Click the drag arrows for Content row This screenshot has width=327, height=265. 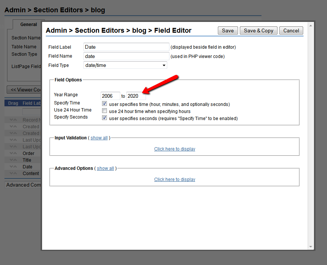13,174
